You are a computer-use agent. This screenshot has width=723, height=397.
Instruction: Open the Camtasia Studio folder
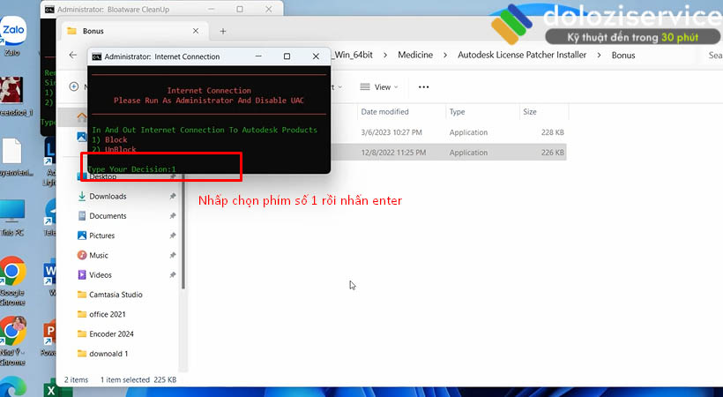click(x=116, y=295)
